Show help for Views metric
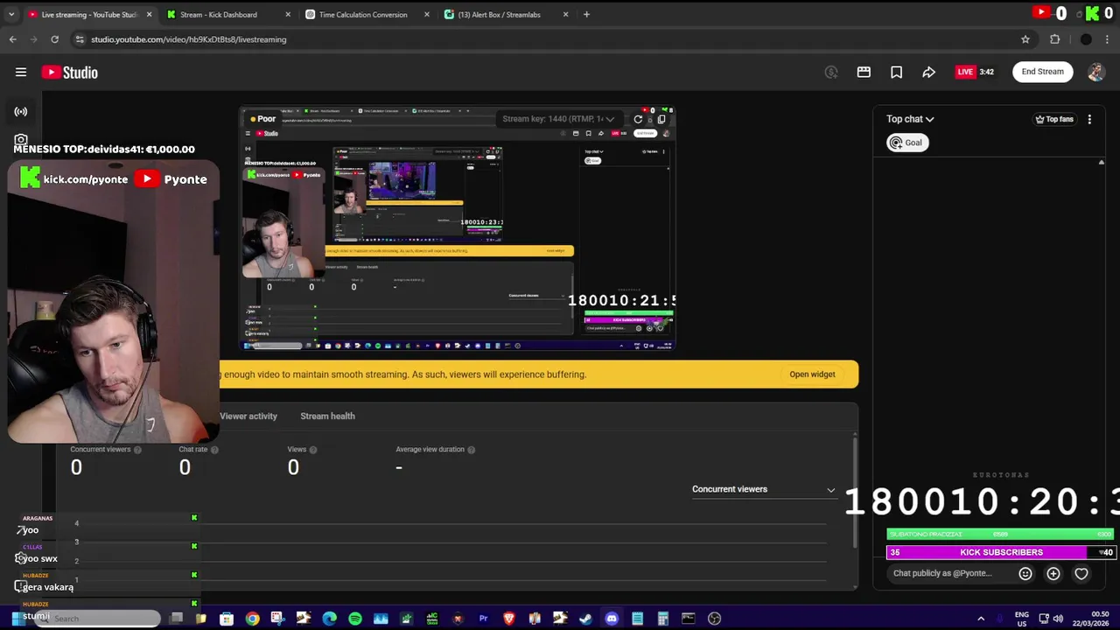 312,450
